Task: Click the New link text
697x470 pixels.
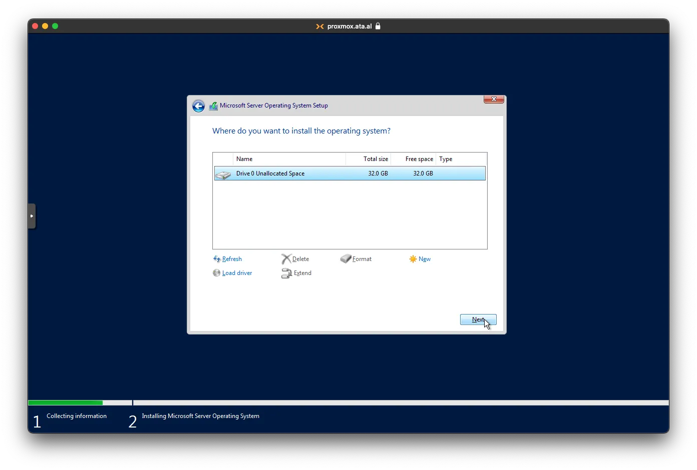Action: 425,259
